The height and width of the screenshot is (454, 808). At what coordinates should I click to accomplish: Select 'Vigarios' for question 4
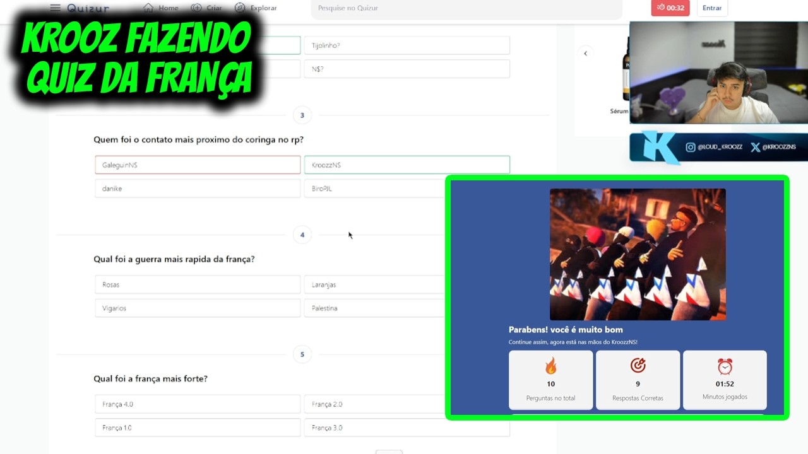point(198,308)
